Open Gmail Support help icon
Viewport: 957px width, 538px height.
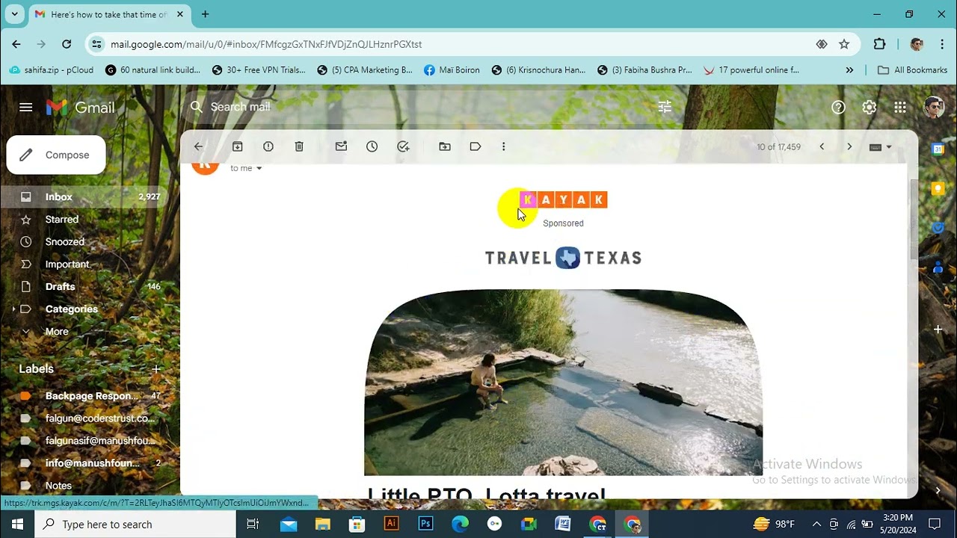[x=838, y=108]
